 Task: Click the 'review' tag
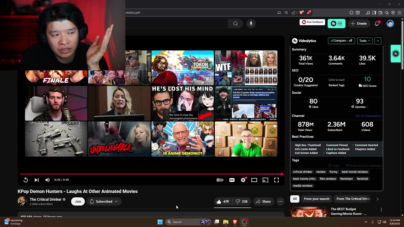pos(321,172)
